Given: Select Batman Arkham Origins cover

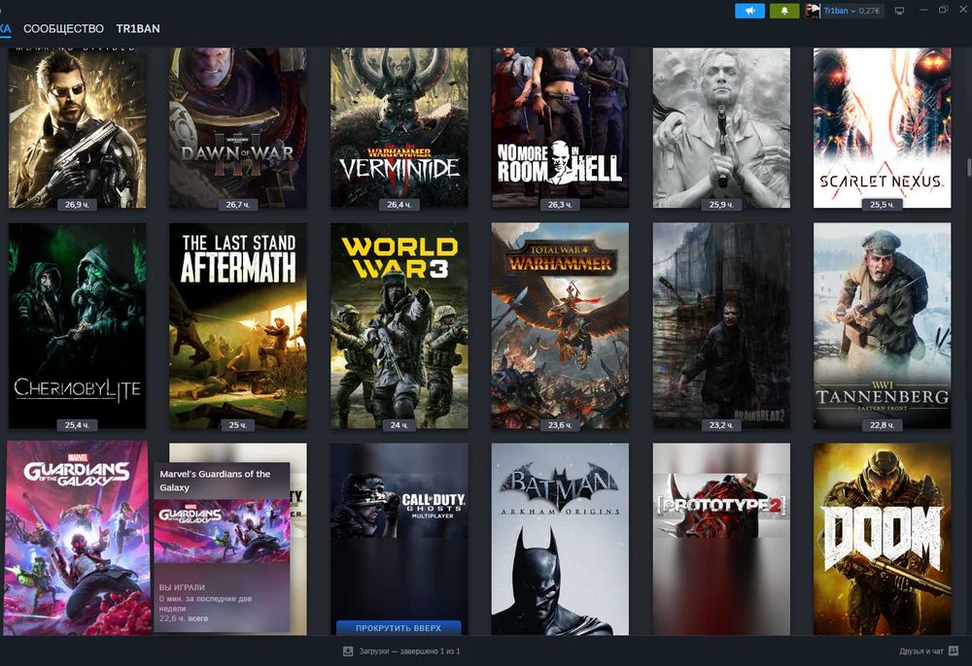Looking at the screenshot, I should 561,539.
